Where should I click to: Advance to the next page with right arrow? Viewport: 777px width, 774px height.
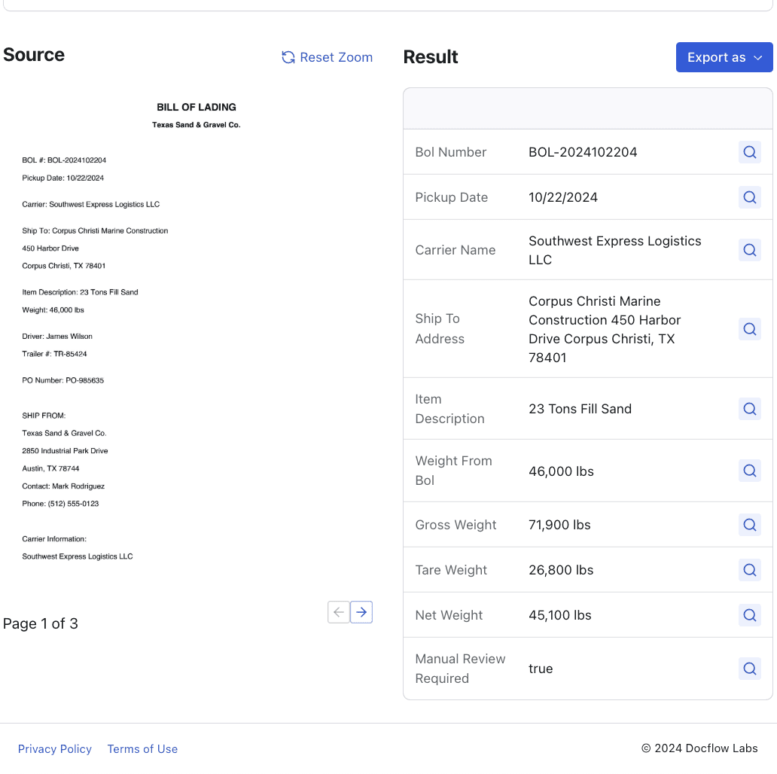tap(361, 612)
